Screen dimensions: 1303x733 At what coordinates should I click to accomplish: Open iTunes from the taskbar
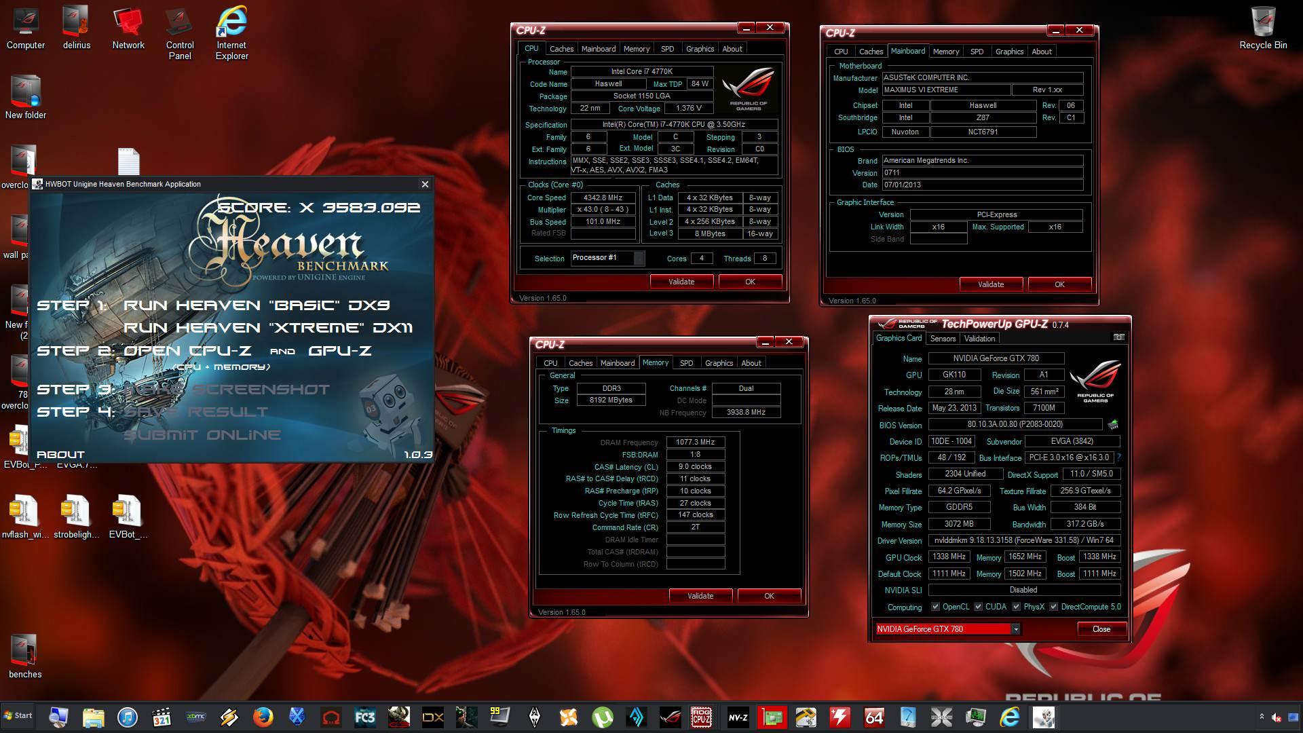coord(127,717)
